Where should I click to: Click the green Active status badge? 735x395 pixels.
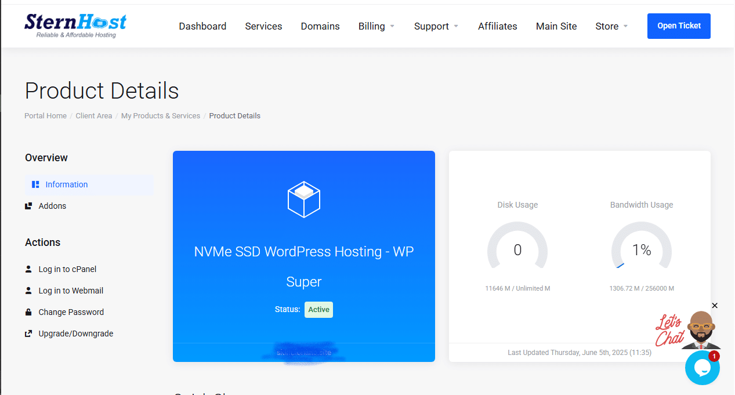pyautogui.click(x=318, y=310)
